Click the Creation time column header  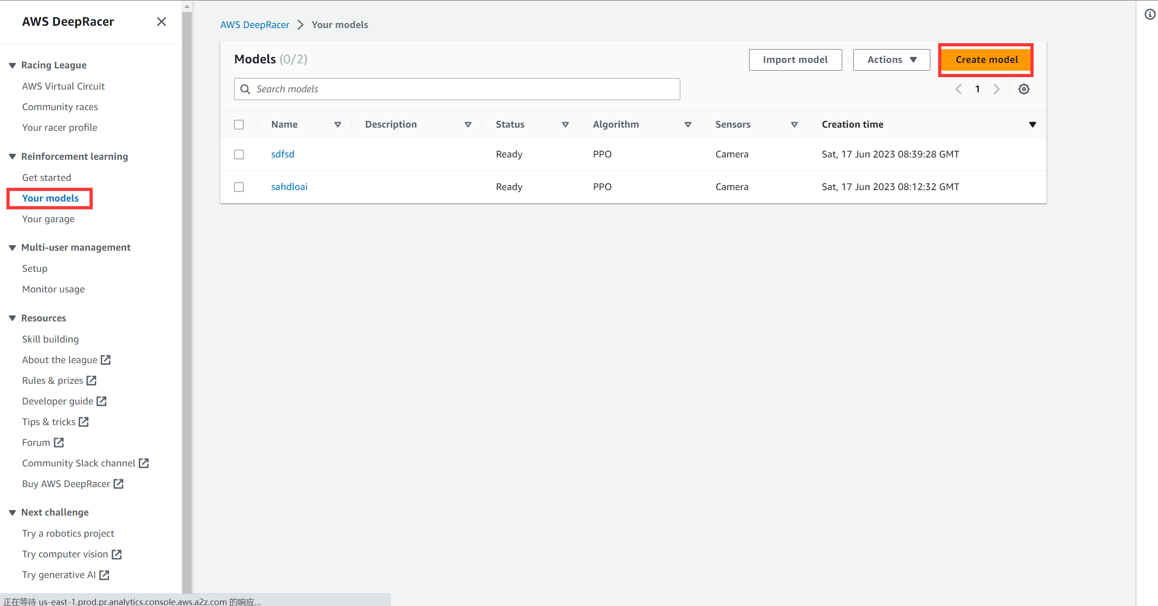coord(852,124)
